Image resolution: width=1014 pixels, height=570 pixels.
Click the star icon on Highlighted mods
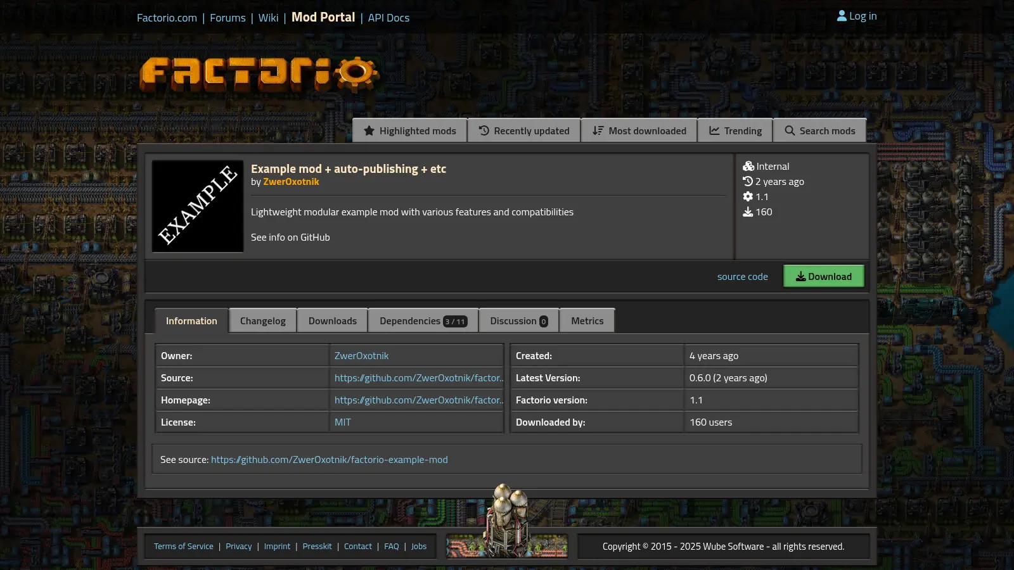(369, 130)
